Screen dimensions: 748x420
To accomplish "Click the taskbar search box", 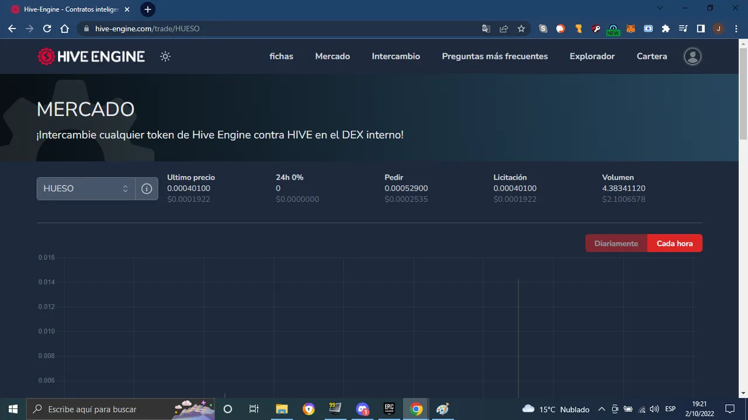I will tap(121, 409).
